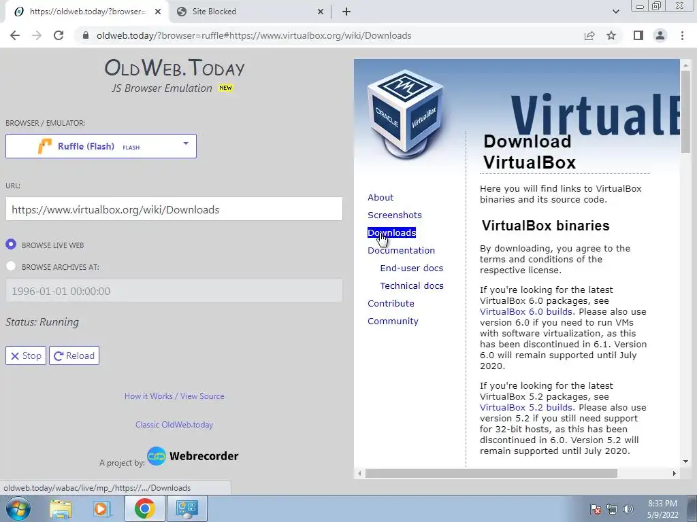Open End-user docs link
Image resolution: width=697 pixels, height=522 pixels.
412,268
